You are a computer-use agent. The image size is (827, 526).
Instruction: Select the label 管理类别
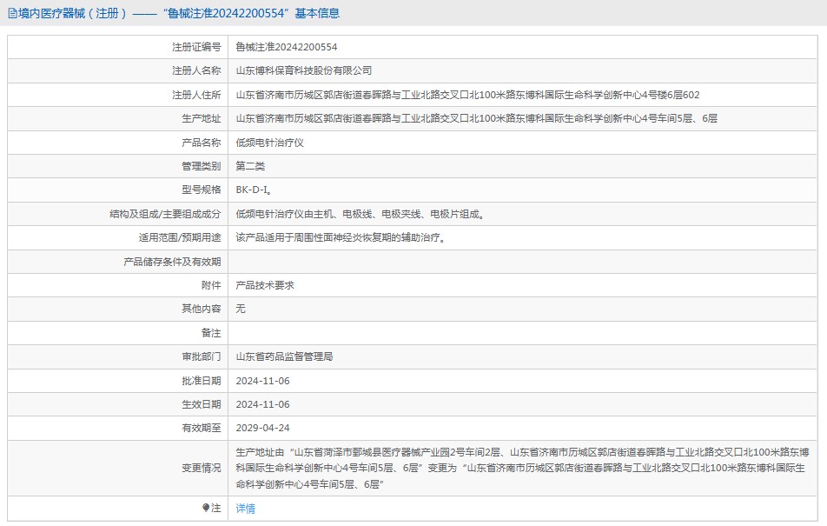(201, 166)
